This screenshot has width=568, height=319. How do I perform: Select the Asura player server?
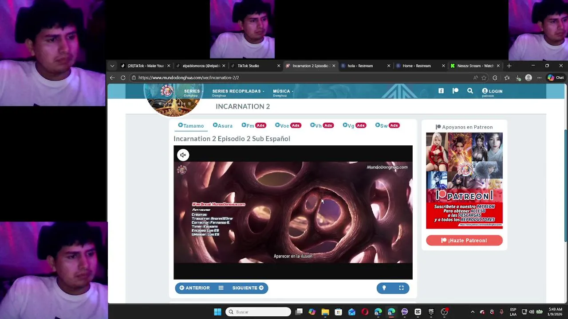click(222, 126)
